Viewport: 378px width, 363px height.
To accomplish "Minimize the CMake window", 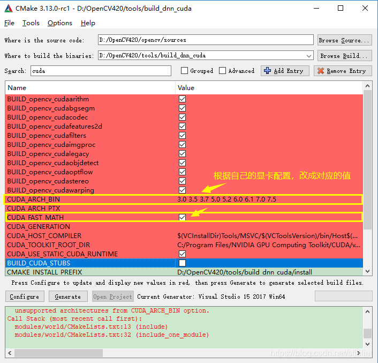I will [316, 8].
